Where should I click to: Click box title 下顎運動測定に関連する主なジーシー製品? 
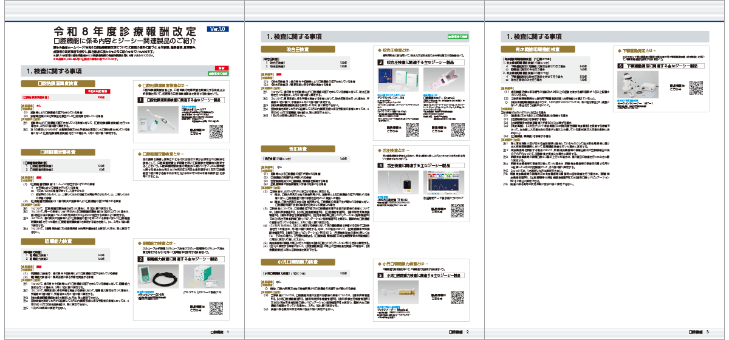click(x=662, y=65)
